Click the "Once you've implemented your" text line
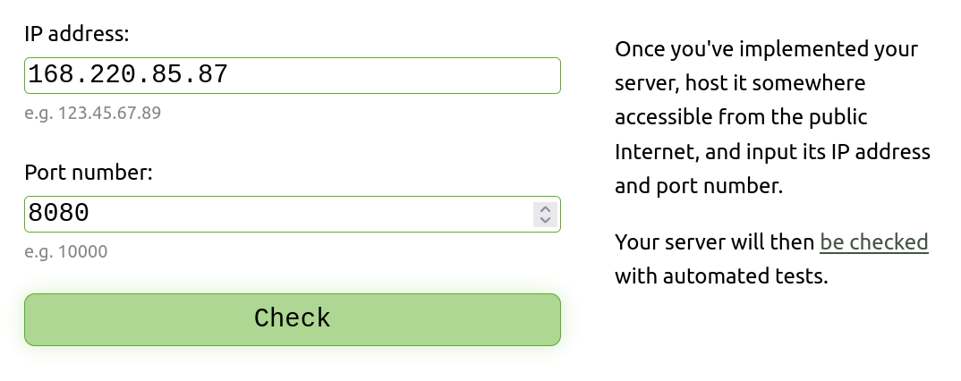Viewport: 961px width, 381px height. coord(767,49)
